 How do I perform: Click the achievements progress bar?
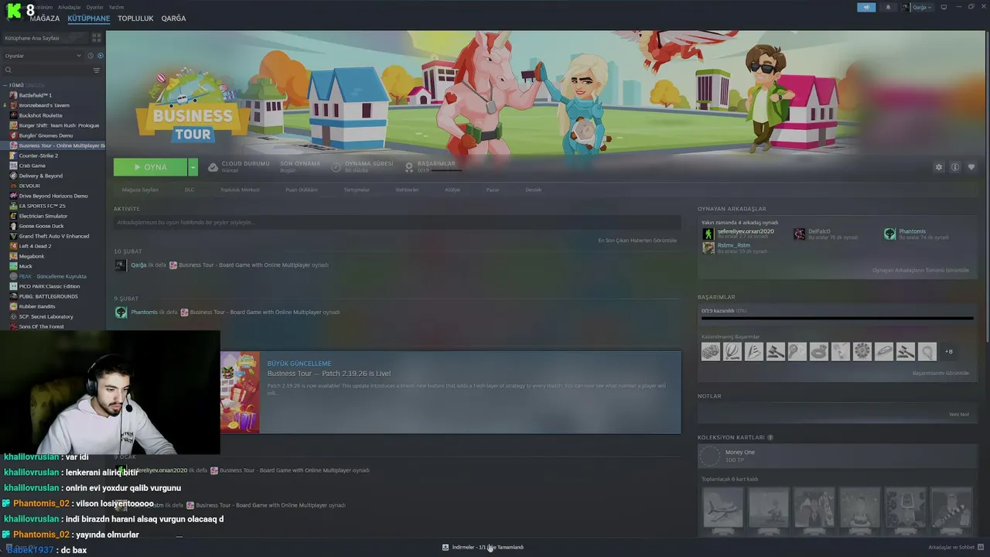point(837,318)
